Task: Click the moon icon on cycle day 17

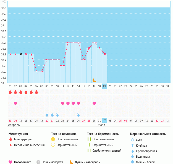Action: (94, 80)
